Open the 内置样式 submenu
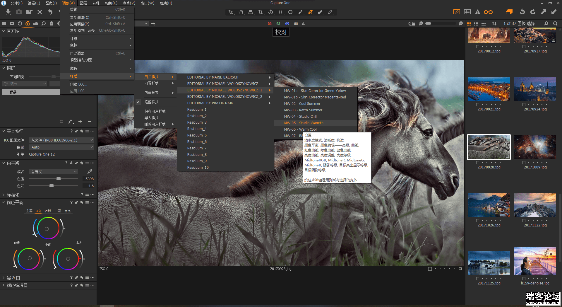 155,83
